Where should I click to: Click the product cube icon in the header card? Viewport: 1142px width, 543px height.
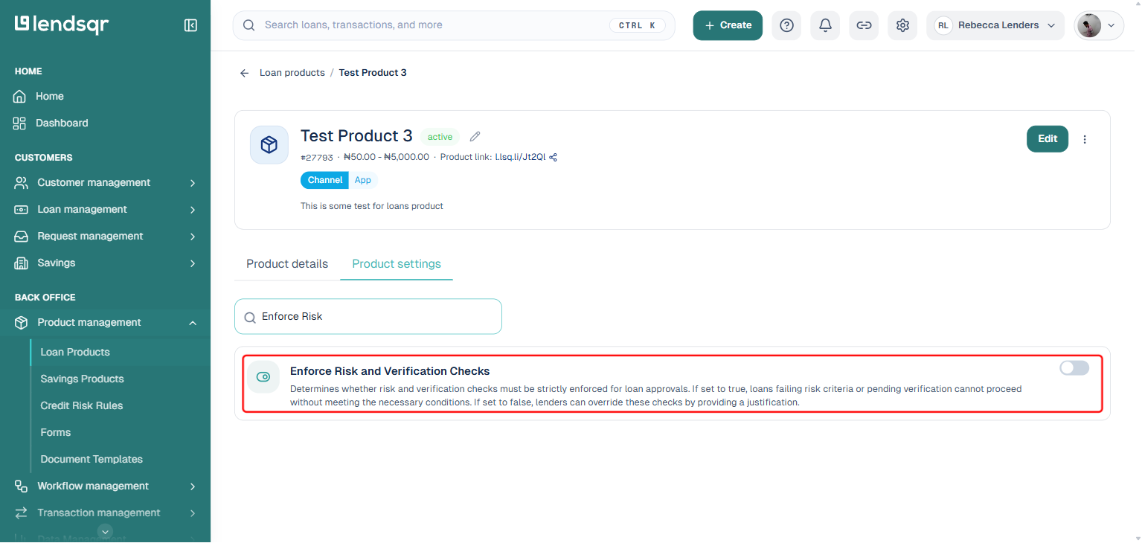(269, 144)
